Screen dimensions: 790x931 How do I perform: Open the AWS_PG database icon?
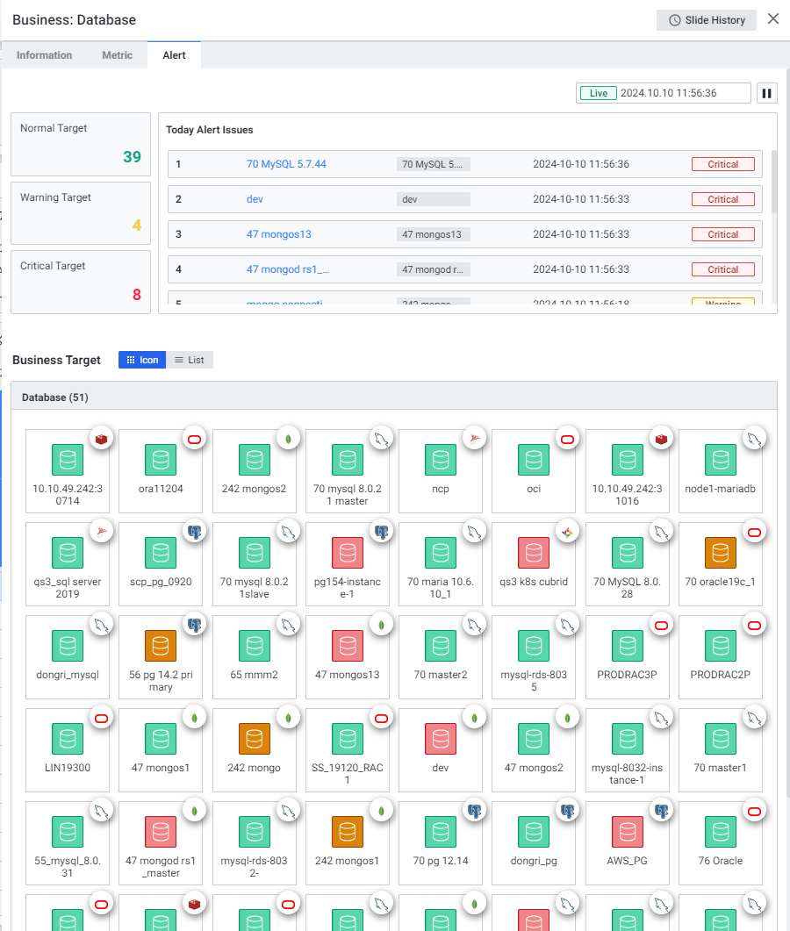click(x=627, y=831)
